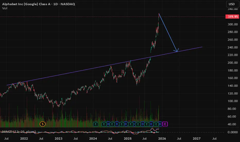Click the 2025 time axis label
The image size is (240, 142).
[x=128, y=138]
